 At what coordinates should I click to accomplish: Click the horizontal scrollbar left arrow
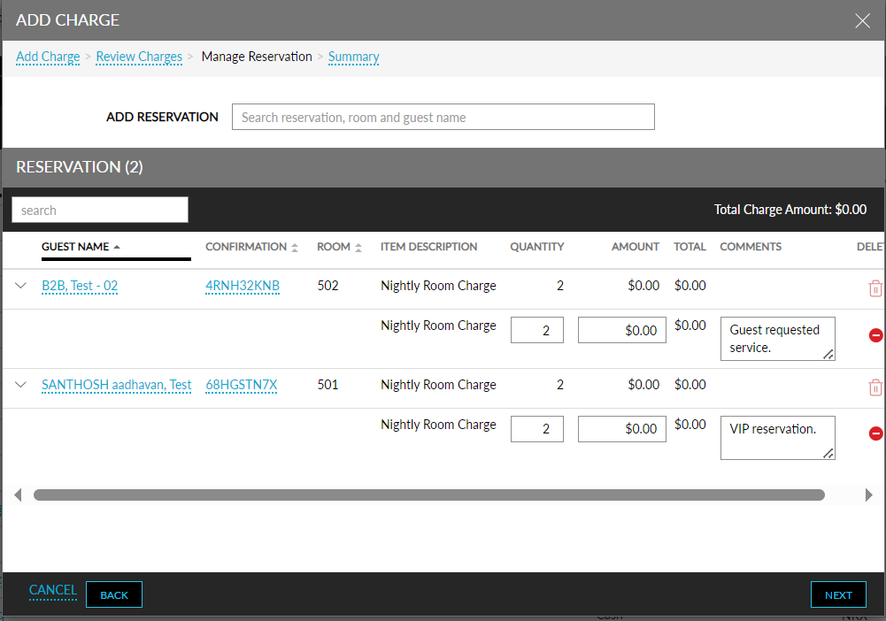18,495
